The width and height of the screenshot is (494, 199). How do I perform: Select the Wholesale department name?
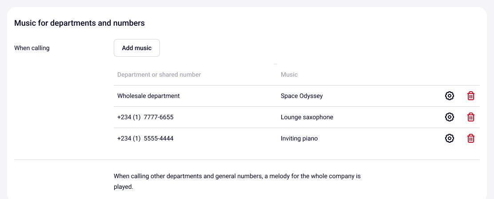[x=148, y=96]
